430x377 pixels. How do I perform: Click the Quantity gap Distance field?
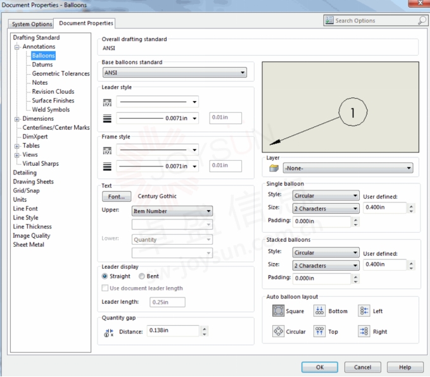(173, 331)
